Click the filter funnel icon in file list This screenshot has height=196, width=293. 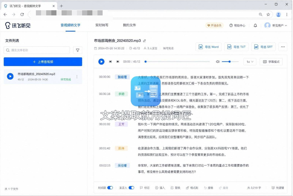[x=78, y=50]
